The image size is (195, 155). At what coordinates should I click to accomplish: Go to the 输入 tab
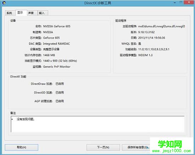pyautogui.click(x=43, y=13)
